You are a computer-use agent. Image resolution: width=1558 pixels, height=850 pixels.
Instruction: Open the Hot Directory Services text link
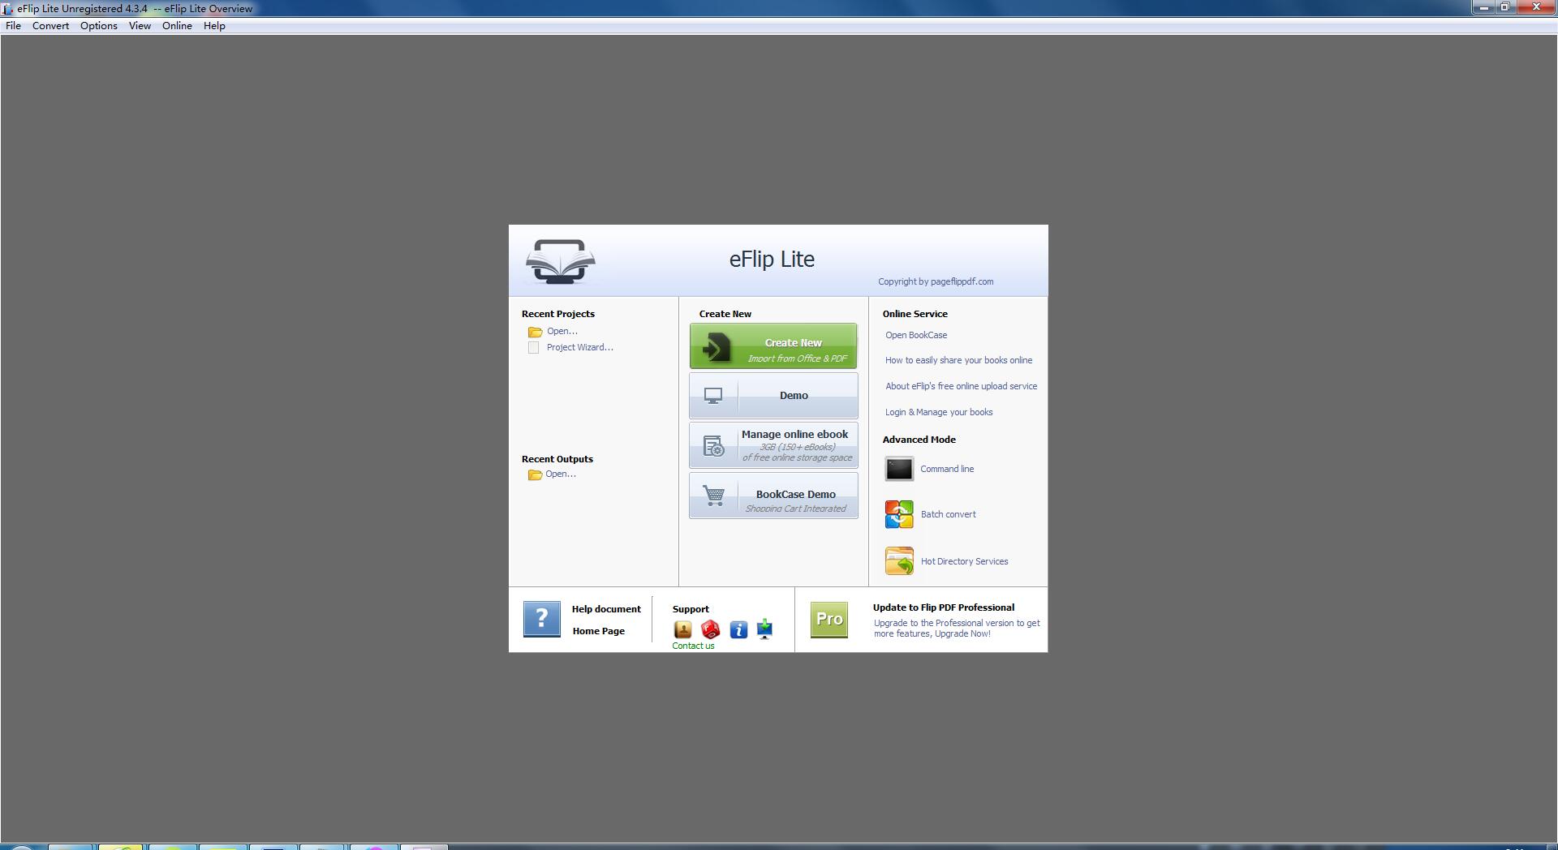pyautogui.click(x=965, y=561)
